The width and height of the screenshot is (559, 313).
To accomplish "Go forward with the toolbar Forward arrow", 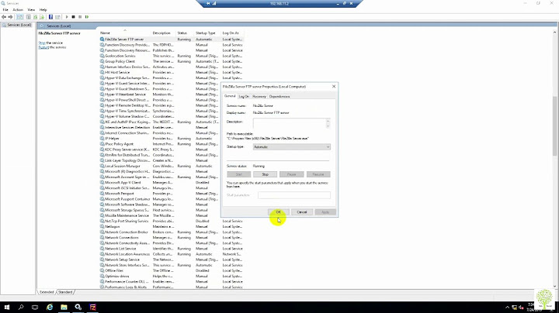I will click(10, 17).
